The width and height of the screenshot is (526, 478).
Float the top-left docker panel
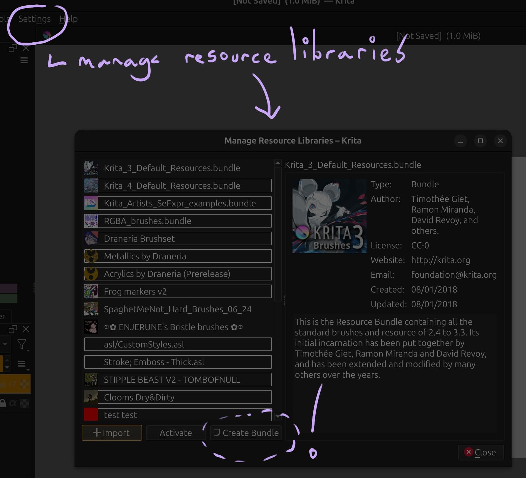(x=13, y=48)
